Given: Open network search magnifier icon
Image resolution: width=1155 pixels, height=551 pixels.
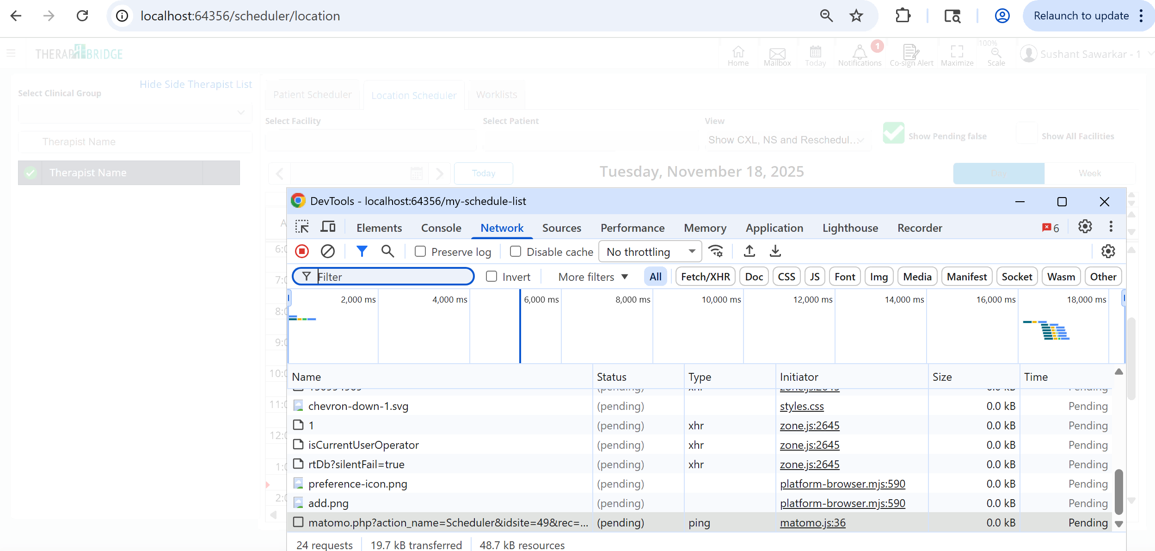Looking at the screenshot, I should tap(387, 251).
